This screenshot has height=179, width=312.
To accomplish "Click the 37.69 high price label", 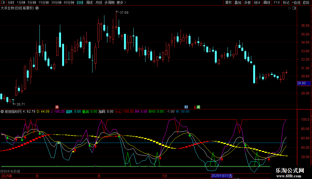I will (x=124, y=13).
